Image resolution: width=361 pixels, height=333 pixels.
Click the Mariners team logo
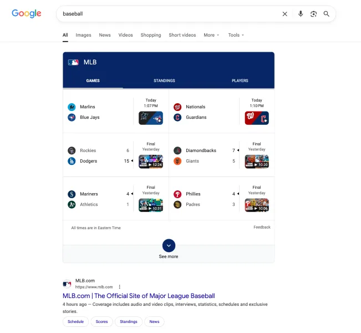click(x=72, y=194)
